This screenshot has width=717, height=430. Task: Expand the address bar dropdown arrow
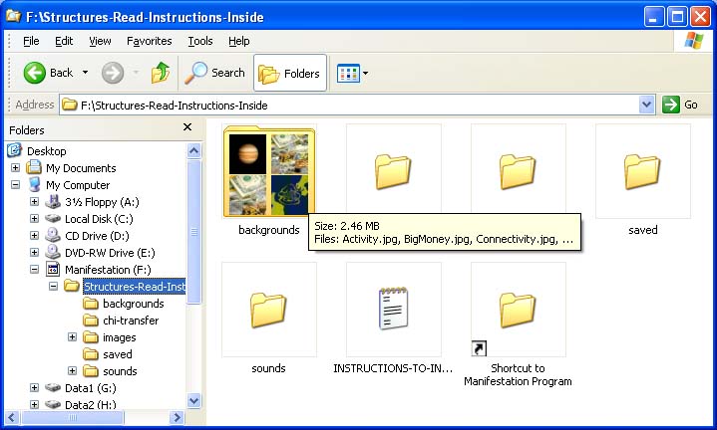646,105
